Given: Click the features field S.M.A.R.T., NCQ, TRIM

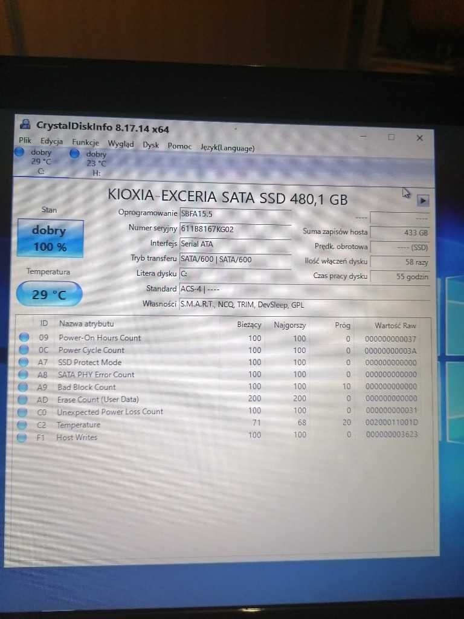Looking at the screenshot, I should pyautogui.click(x=304, y=305).
